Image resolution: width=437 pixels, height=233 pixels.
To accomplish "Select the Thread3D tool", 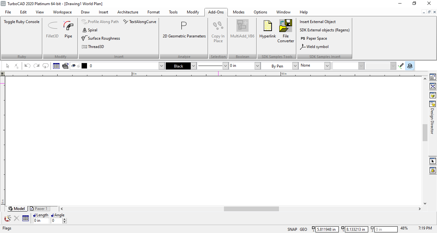I will click(93, 47).
